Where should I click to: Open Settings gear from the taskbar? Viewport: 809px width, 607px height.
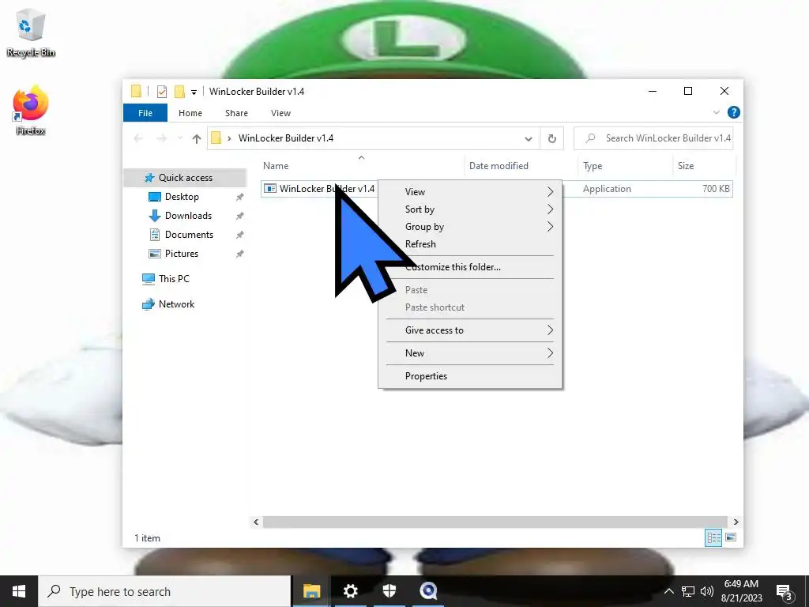click(350, 591)
